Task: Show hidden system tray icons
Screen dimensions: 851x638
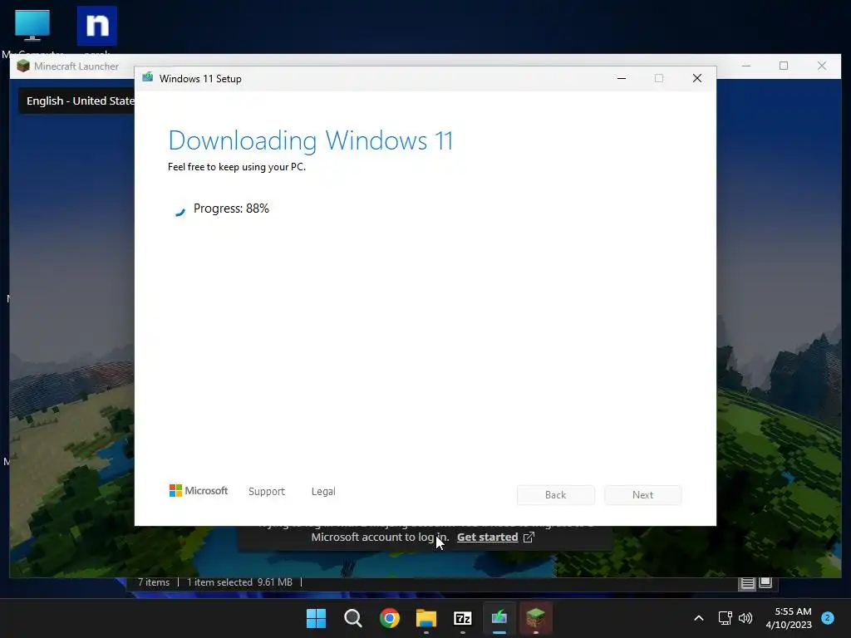Action: (698, 618)
